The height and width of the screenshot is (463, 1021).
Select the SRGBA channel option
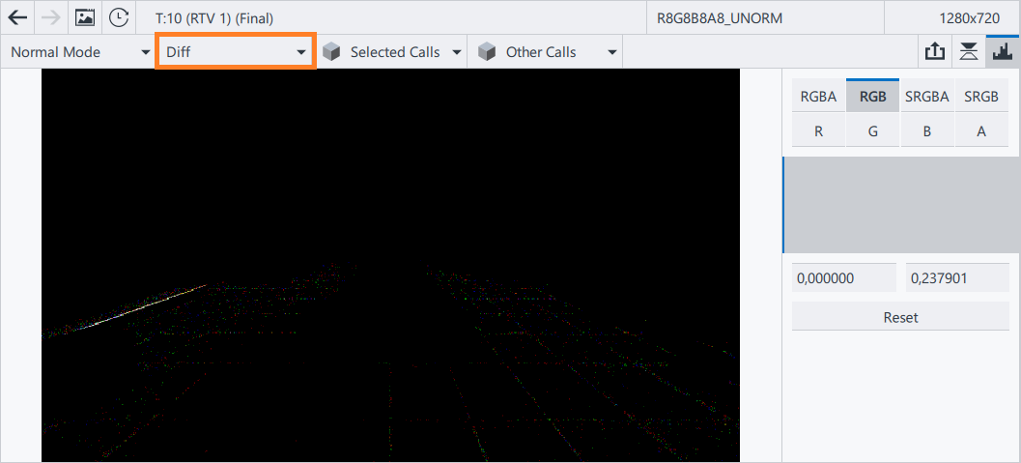(926, 97)
